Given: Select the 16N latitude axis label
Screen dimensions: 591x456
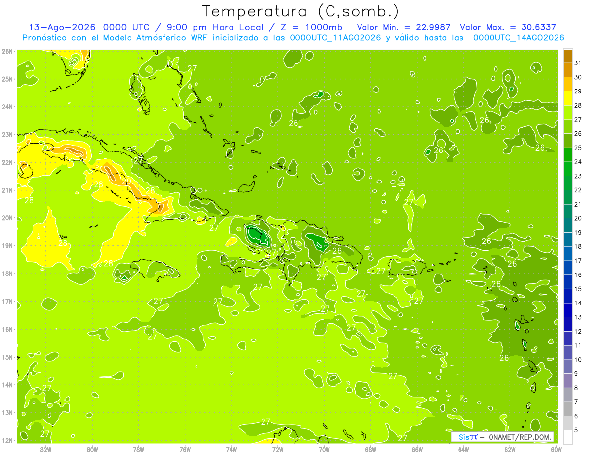Looking at the screenshot, I should [x=7, y=329].
